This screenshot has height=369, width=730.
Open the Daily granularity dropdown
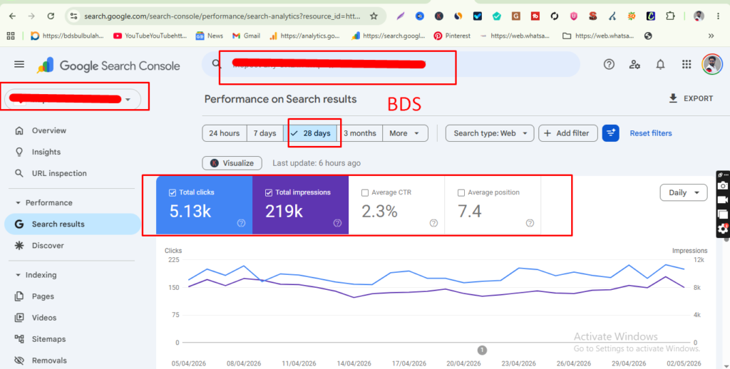(684, 192)
